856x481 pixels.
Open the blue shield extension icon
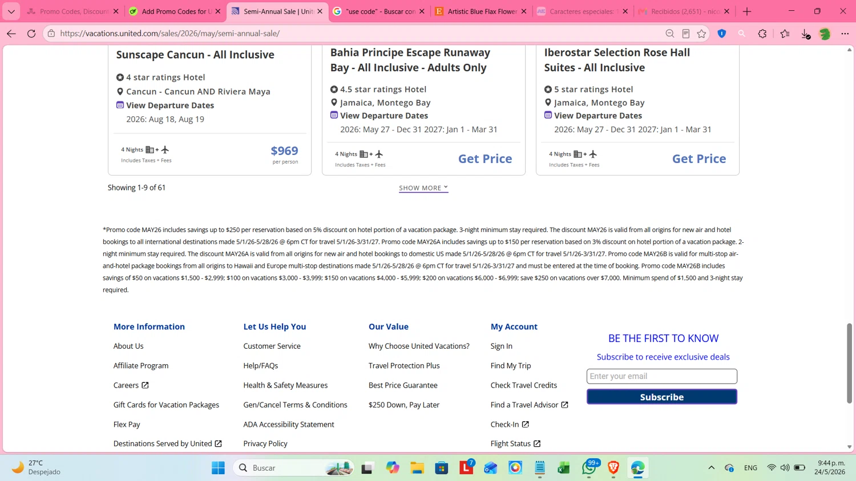722,34
